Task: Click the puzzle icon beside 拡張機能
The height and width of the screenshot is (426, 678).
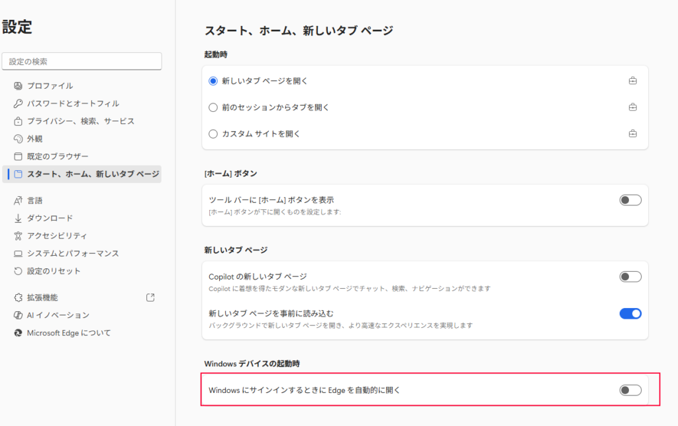Action: pyautogui.click(x=18, y=297)
